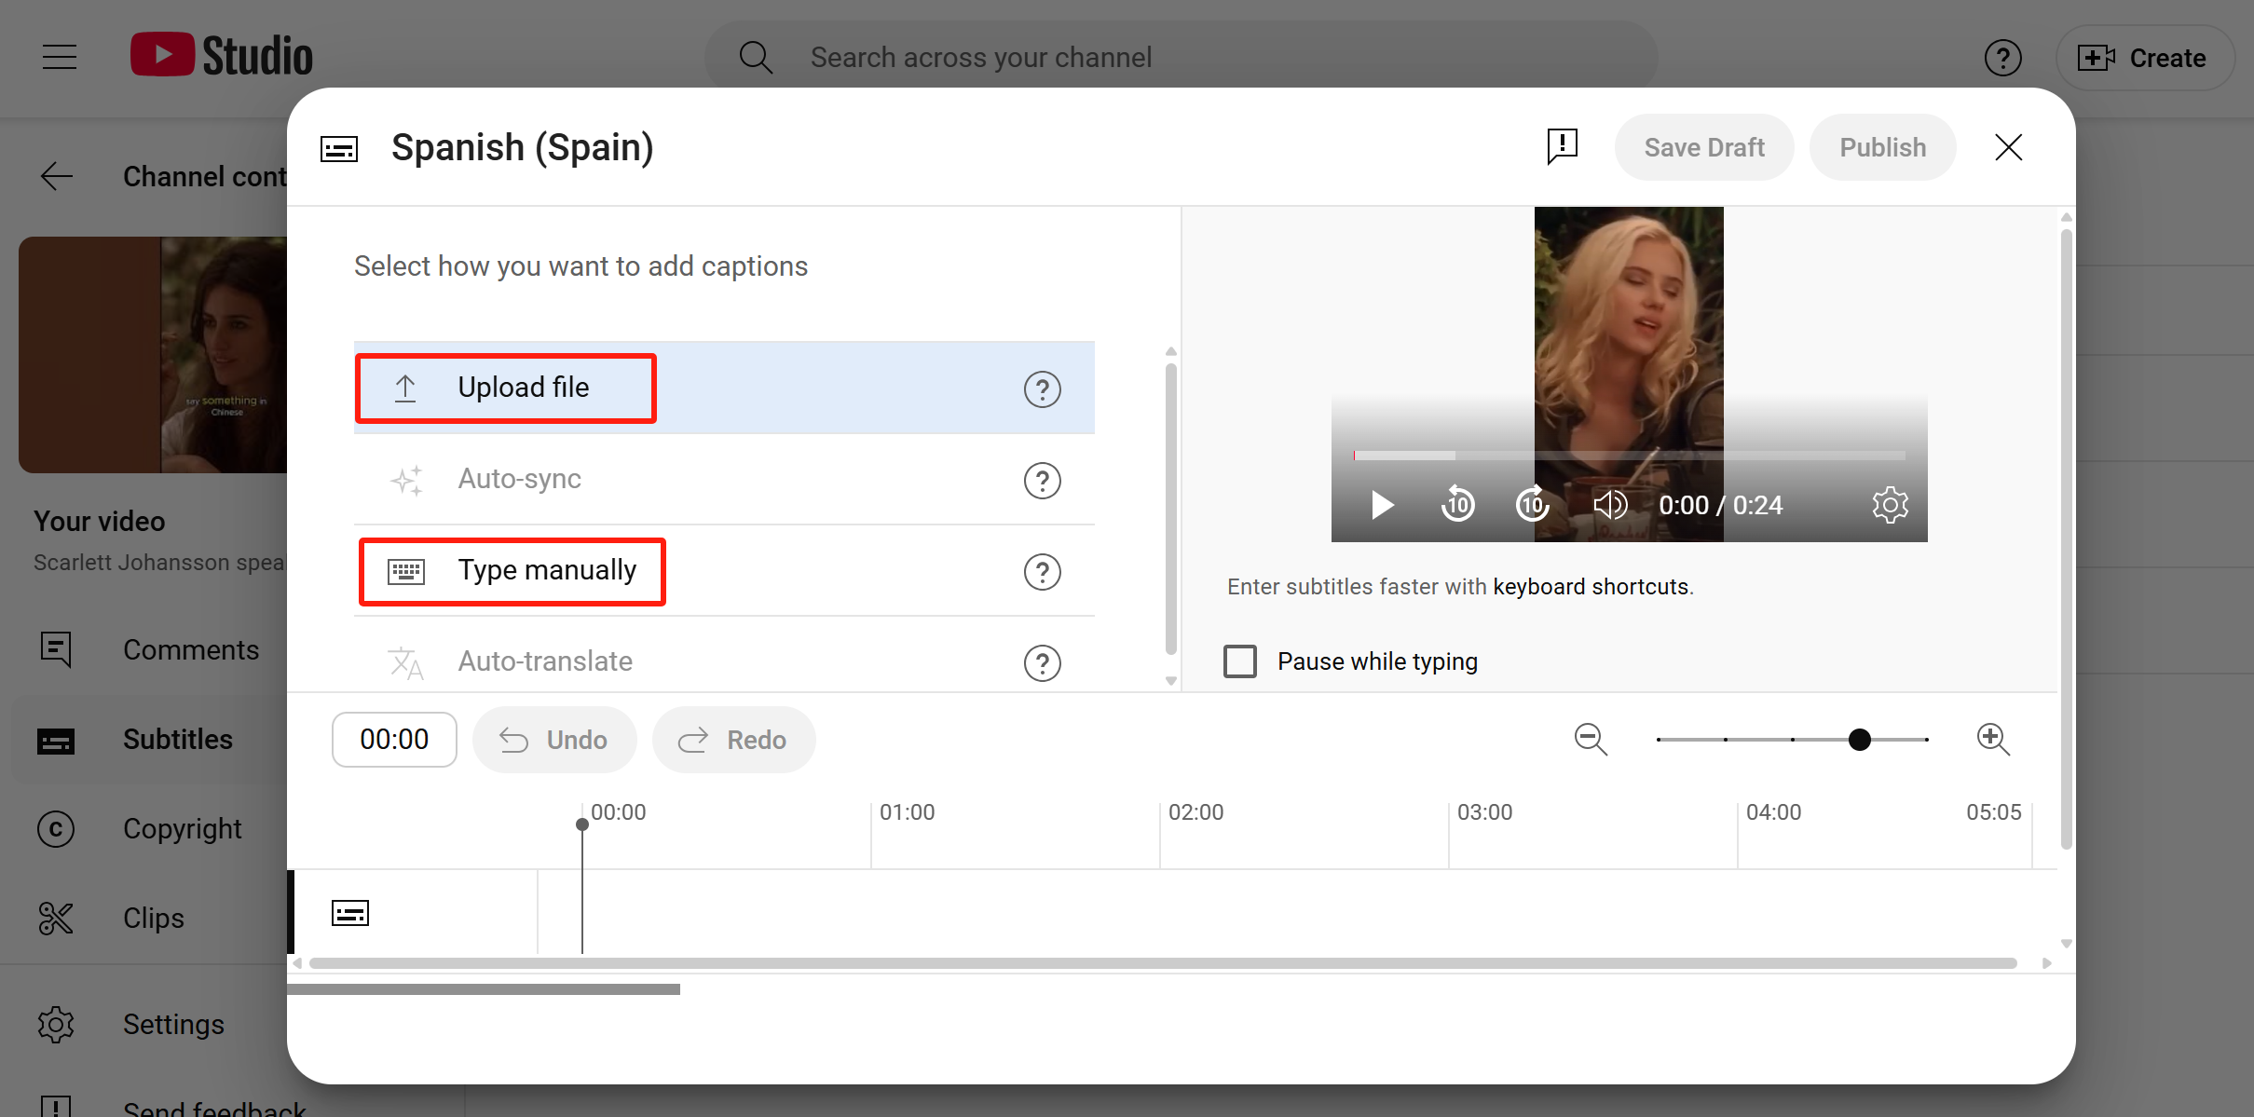Screen dimensions: 2254x1117
Task: Select the Upload file option
Action: coord(724,388)
